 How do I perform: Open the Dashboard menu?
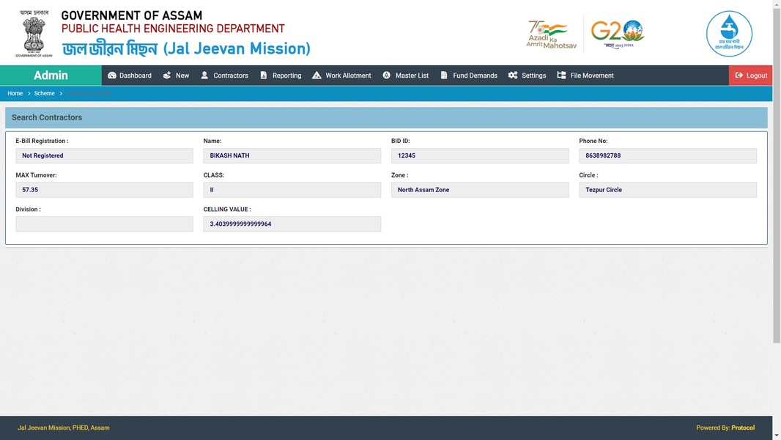point(130,76)
